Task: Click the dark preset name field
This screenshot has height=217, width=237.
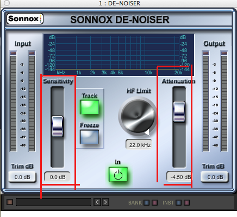Action: [53, 202]
